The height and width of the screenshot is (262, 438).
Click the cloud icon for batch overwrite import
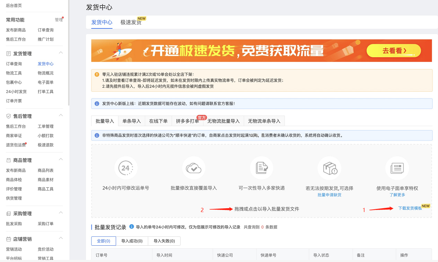(194, 168)
